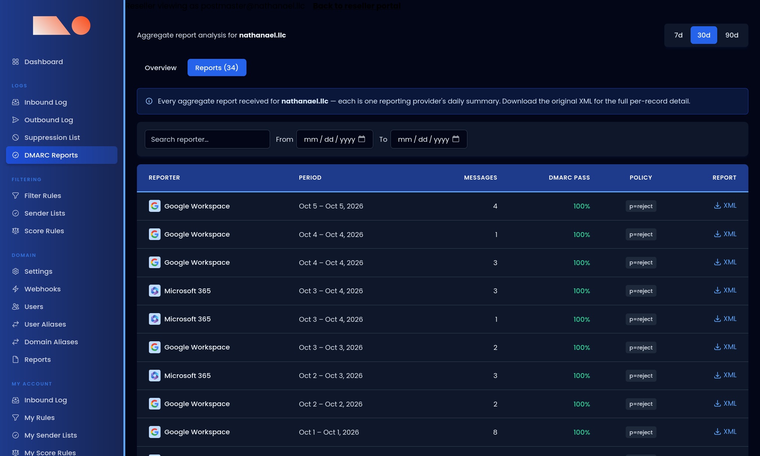
Task: Open the Outbound Log page
Action: click(x=62, y=120)
